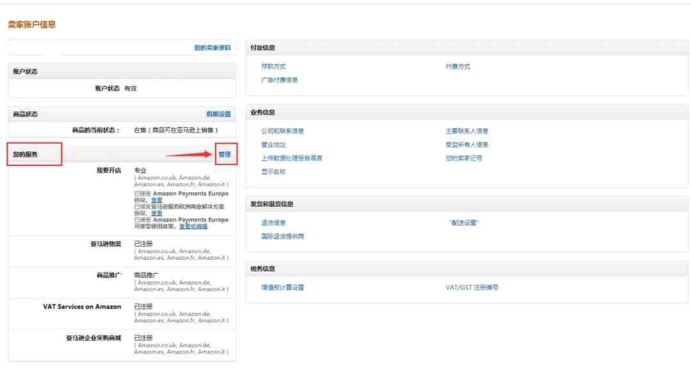
Task: Click the 商品推广 row label
Action: [109, 275]
